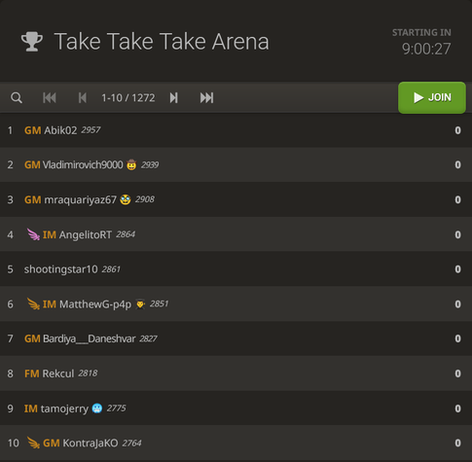Click the orange wing icon beside KontraJaKO

click(x=33, y=443)
